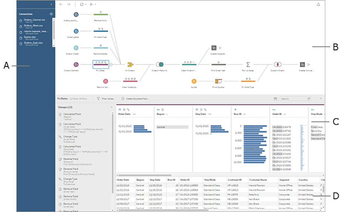Select Orders_West.csv connection

click(33, 26)
